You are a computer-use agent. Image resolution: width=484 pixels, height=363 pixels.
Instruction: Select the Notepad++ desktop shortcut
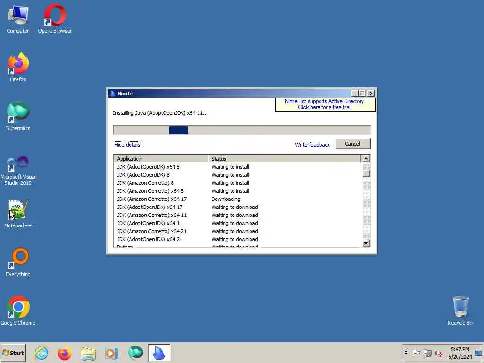tap(18, 214)
